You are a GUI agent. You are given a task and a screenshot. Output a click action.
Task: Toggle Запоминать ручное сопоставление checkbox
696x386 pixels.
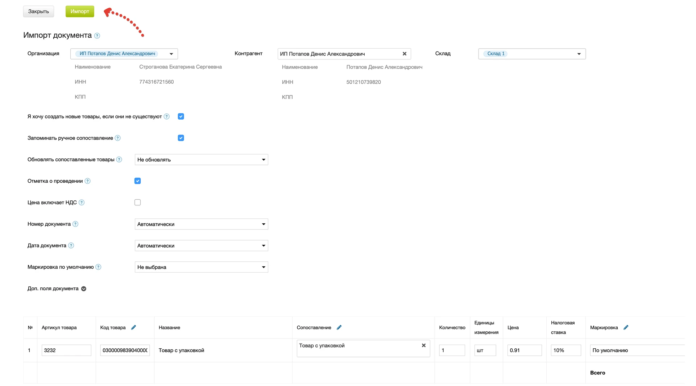coord(181,138)
